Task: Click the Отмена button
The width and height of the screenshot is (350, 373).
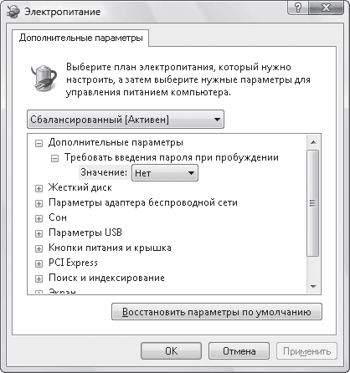Action: tap(239, 350)
